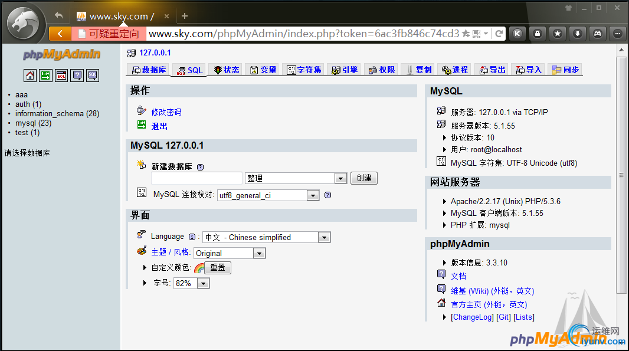The height and width of the screenshot is (351, 629).
Task: Click info icon next to Language
Action: pyautogui.click(x=192, y=237)
